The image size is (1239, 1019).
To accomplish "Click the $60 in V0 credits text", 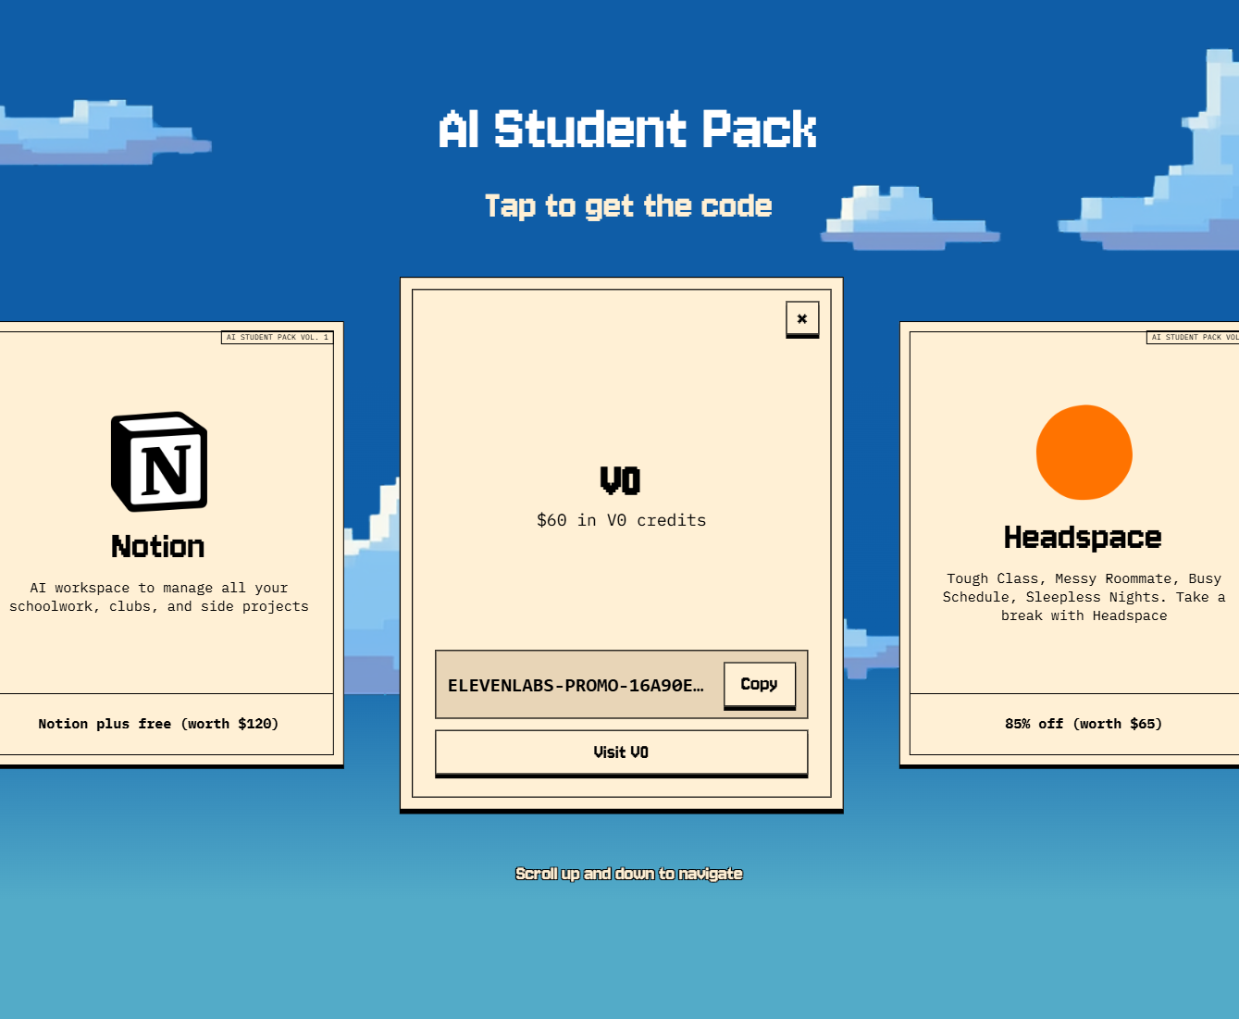I will click(621, 520).
